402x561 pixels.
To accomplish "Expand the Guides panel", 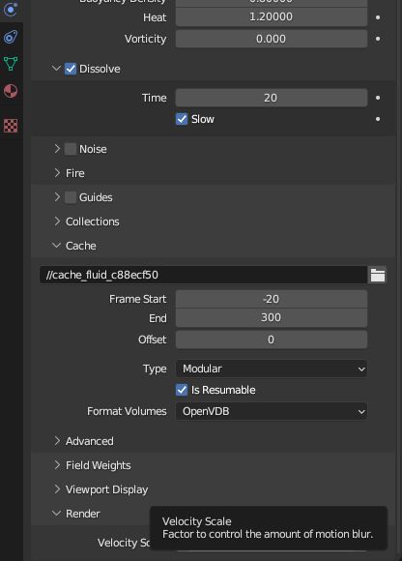I will coord(57,196).
